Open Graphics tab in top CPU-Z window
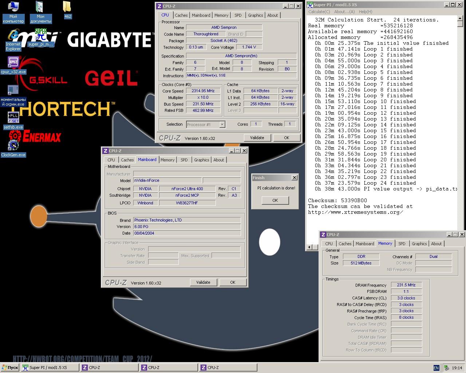This screenshot has height=373, width=466. [255, 15]
